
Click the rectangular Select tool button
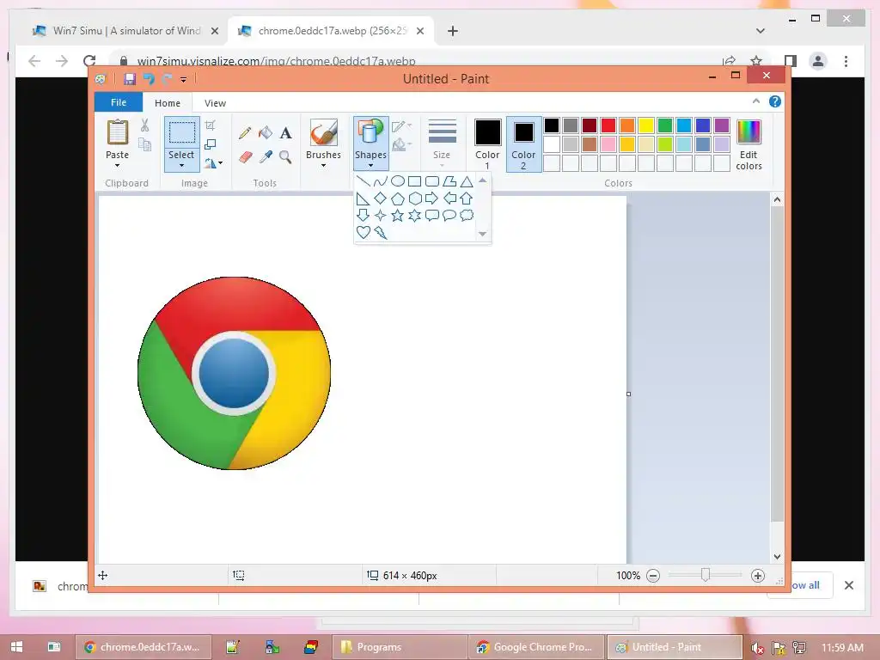(x=182, y=133)
